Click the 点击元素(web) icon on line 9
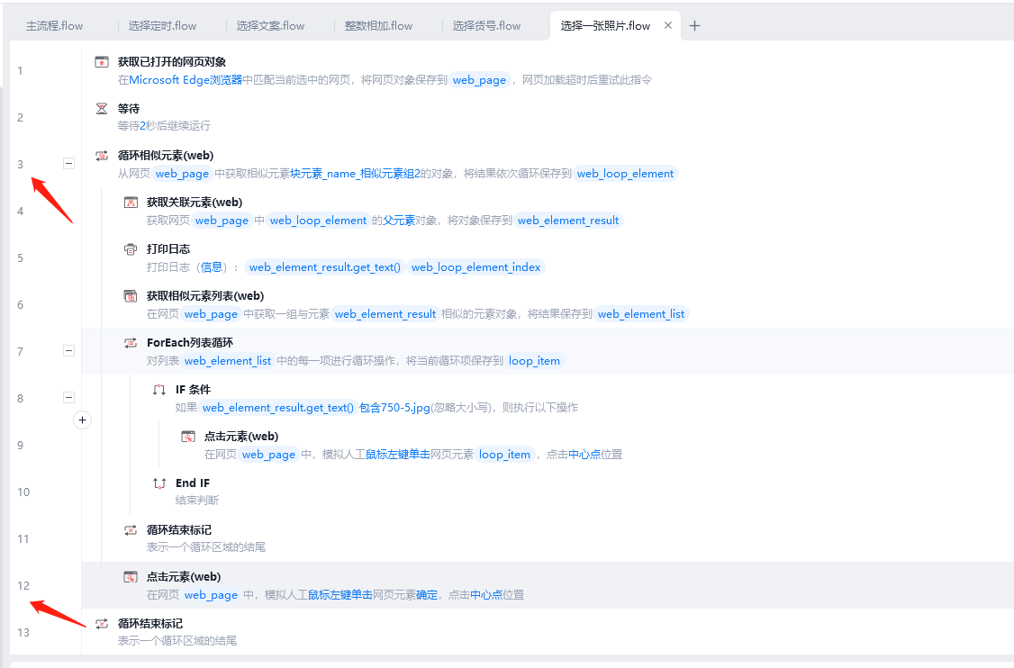 click(x=188, y=437)
